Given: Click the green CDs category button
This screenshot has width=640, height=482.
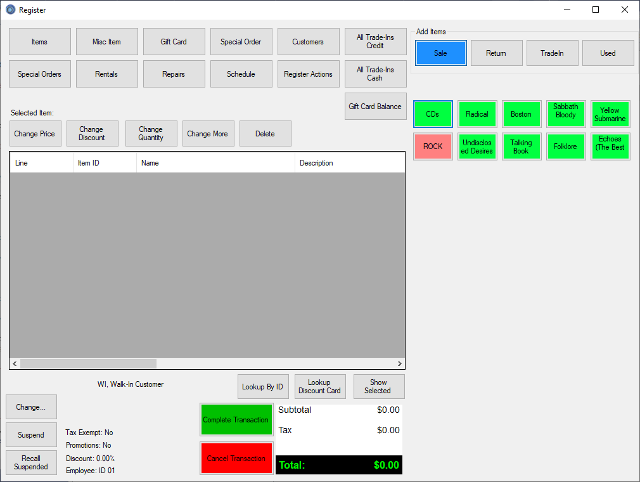Looking at the screenshot, I should (x=433, y=114).
